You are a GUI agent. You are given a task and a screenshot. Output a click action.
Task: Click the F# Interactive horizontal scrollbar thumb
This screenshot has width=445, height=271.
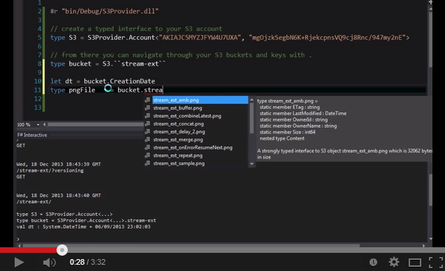tap(191, 246)
